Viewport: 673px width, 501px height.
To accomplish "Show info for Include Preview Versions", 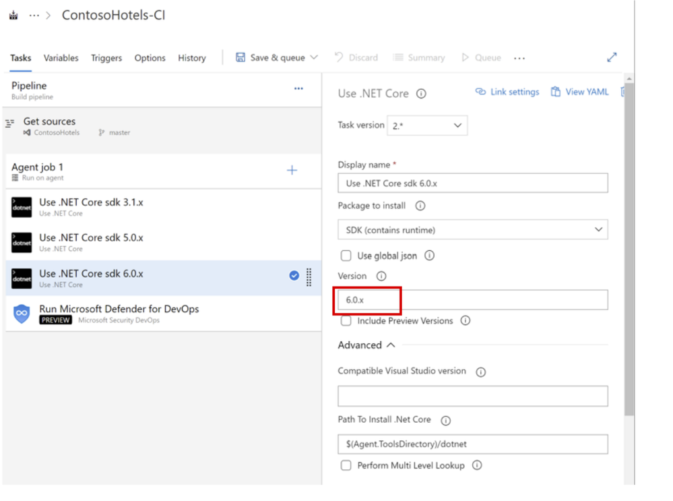I will click(x=466, y=320).
